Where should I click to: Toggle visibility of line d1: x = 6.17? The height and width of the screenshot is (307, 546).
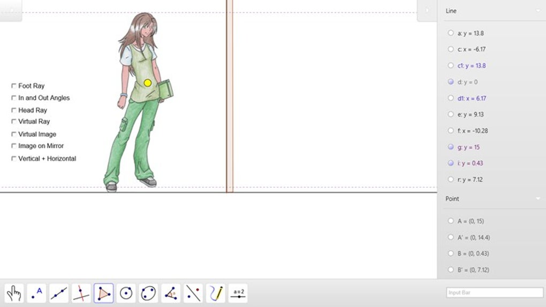point(451,98)
